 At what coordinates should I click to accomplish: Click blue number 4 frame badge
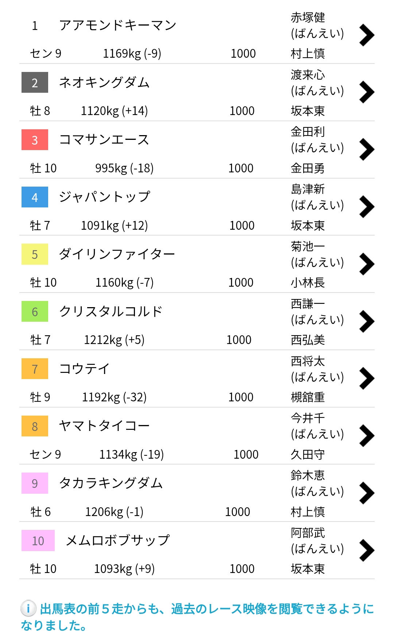point(35,197)
